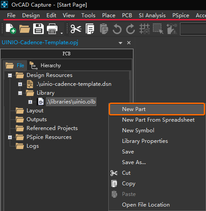Close the UINIO-Cadence-Template.opj panel
Screen dimensions: 206x211
pos(129,43)
